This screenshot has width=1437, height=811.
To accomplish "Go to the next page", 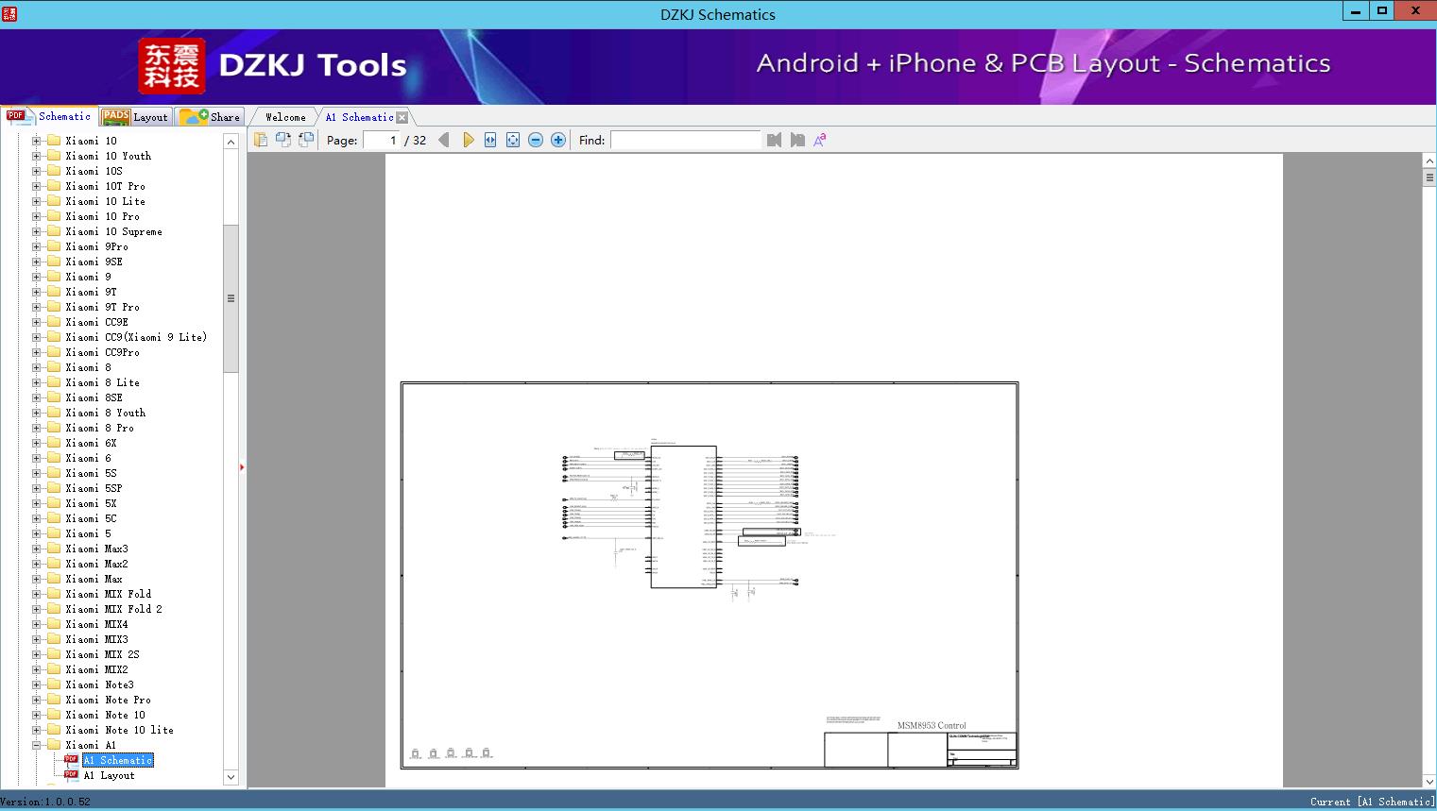I will (x=468, y=140).
